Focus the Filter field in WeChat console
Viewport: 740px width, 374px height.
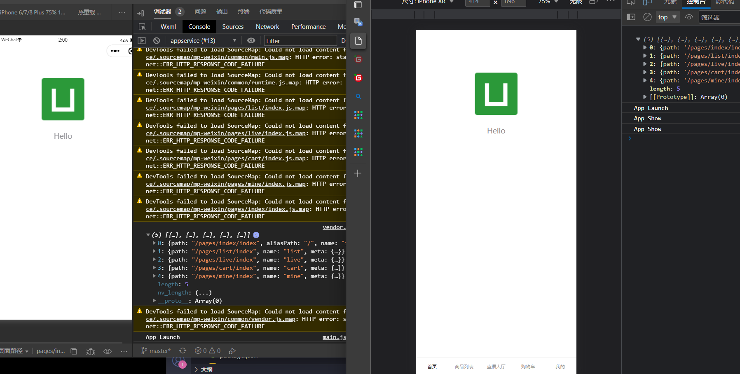pyautogui.click(x=300, y=41)
